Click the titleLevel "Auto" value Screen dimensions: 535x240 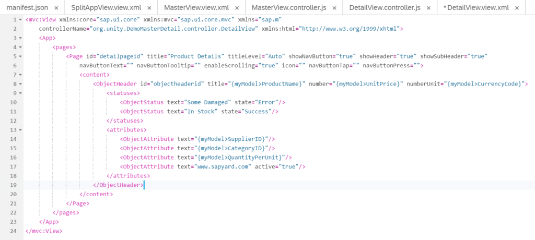(x=275, y=56)
